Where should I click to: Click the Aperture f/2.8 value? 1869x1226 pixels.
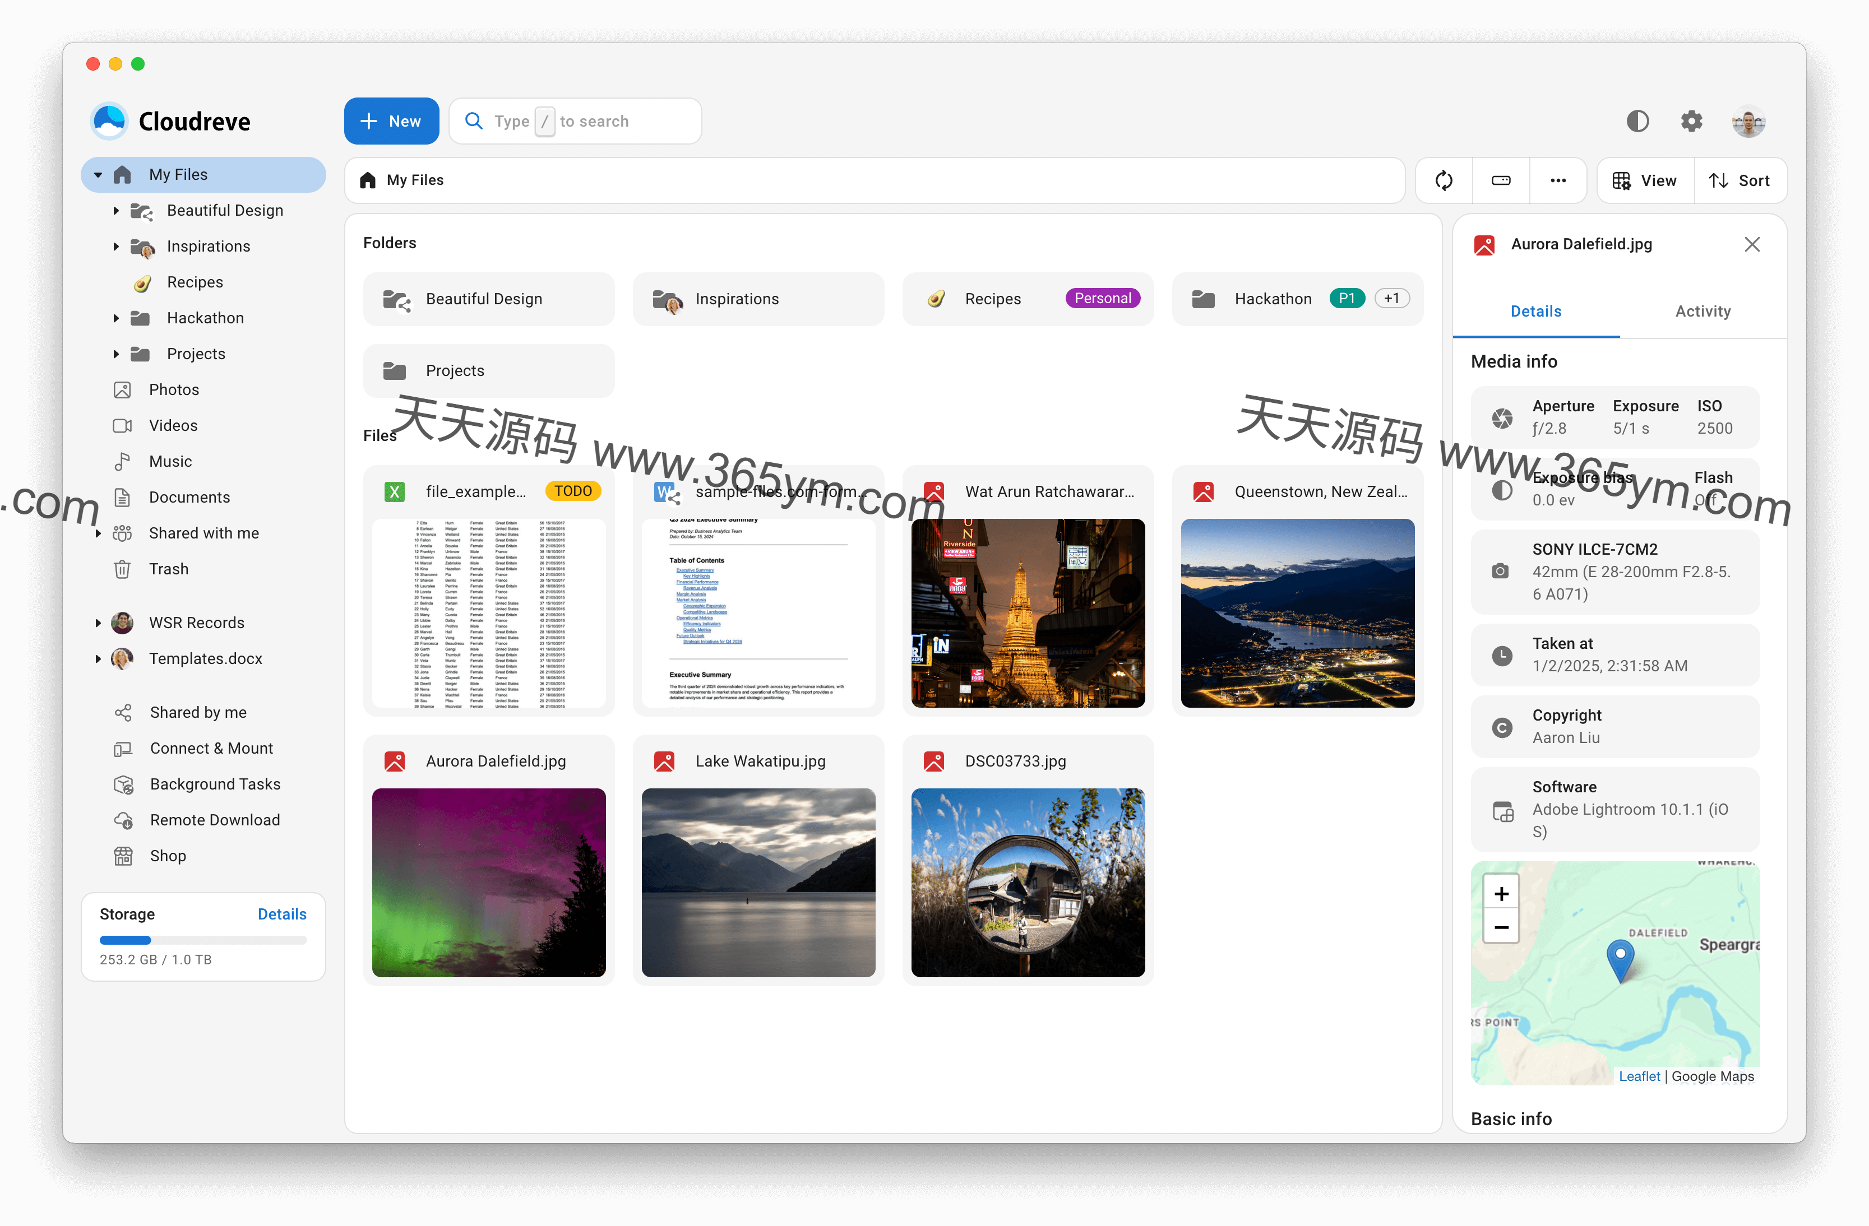coord(1548,429)
